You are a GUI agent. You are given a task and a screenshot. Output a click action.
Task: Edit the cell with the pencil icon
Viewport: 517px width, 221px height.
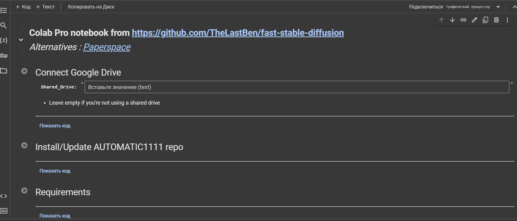[x=474, y=20]
